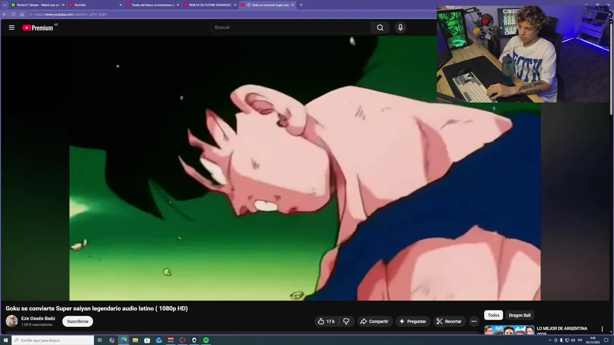Open the Mail app in taskbar

tap(159, 340)
